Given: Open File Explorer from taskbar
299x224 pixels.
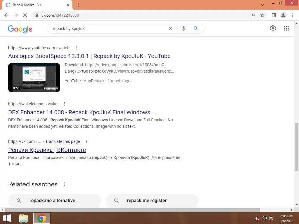Looking at the screenshot, I should pos(24,218).
